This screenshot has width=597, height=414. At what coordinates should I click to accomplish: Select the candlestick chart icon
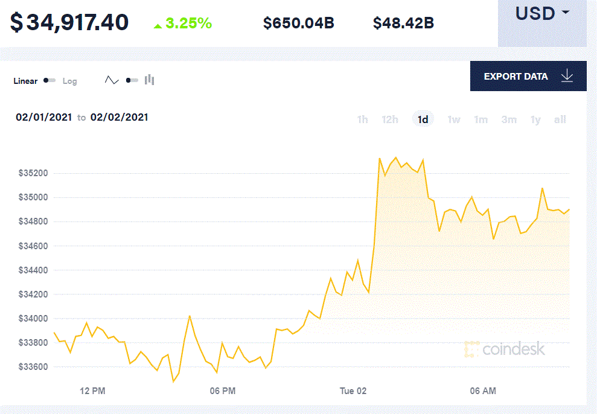[x=148, y=79]
